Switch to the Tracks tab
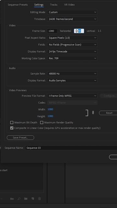This screenshot has height=208, width=117. click(54, 5)
